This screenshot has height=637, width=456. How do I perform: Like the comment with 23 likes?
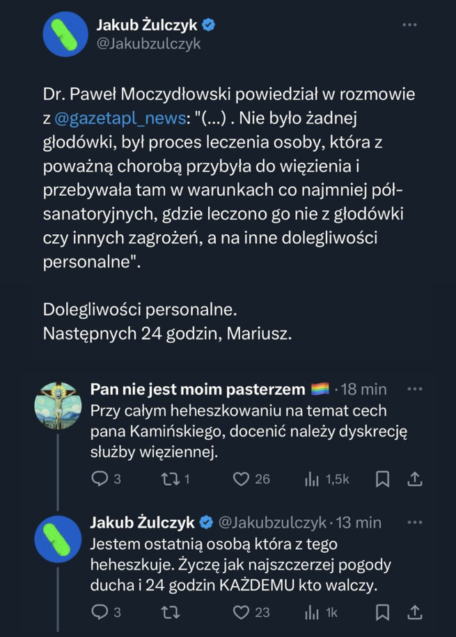tap(241, 612)
